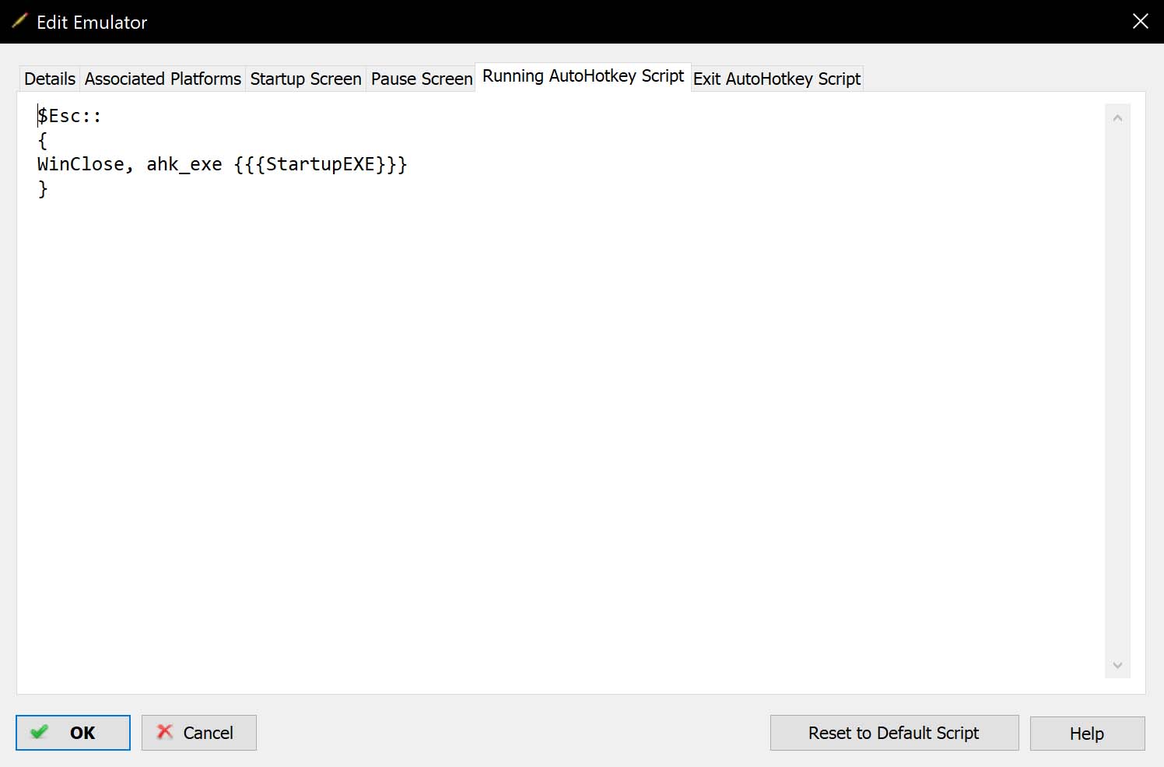The width and height of the screenshot is (1164, 767).
Task: Close the Edit Emulator window
Action: tap(1140, 22)
